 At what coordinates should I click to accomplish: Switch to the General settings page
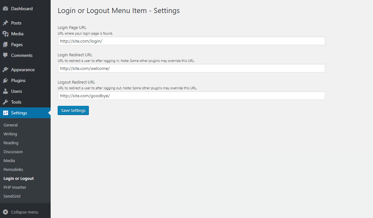tap(10, 125)
